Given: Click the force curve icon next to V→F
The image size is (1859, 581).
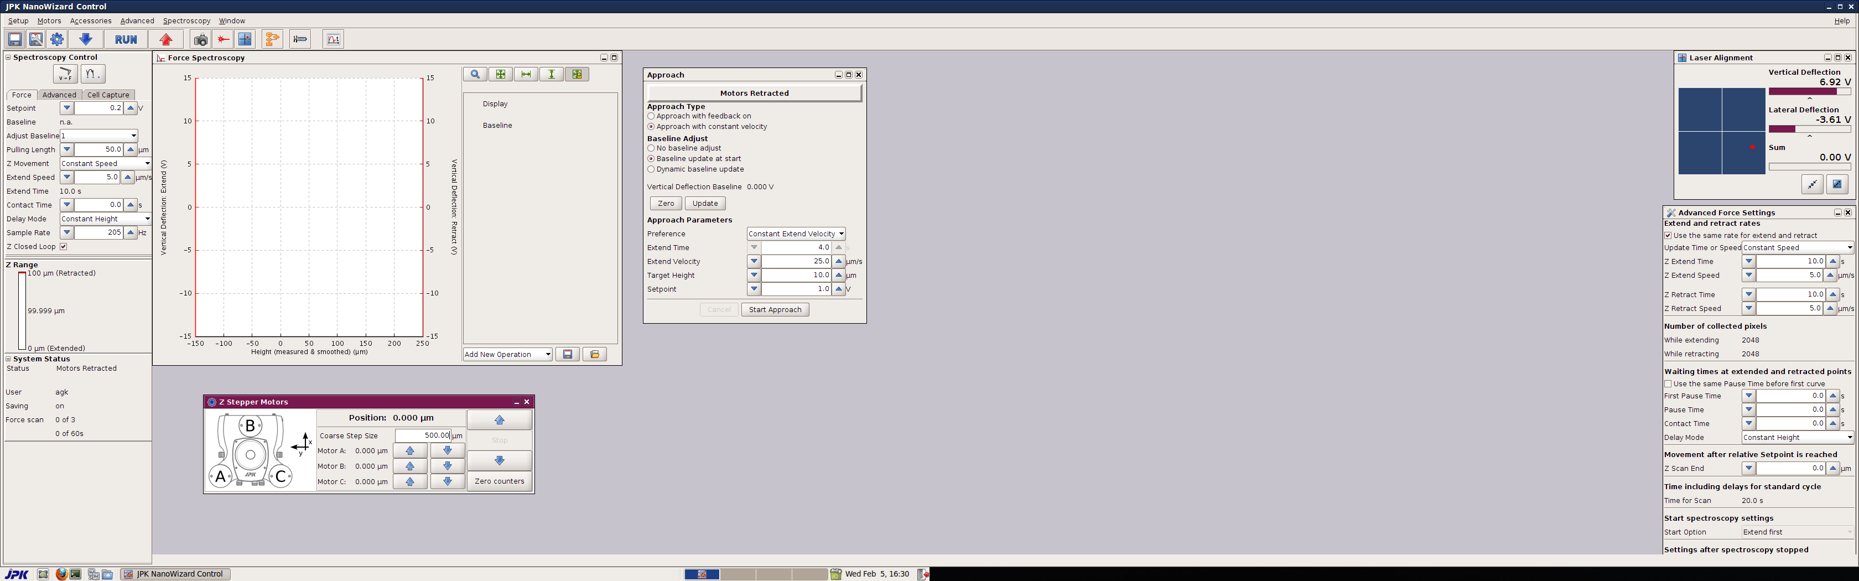Looking at the screenshot, I should [92, 74].
